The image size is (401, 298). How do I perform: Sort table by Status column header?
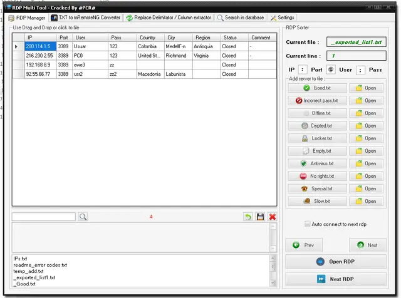229,38
